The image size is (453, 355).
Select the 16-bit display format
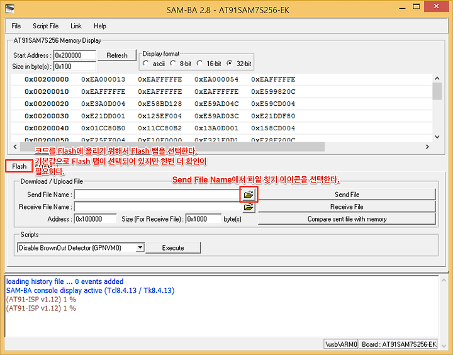click(x=199, y=63)
